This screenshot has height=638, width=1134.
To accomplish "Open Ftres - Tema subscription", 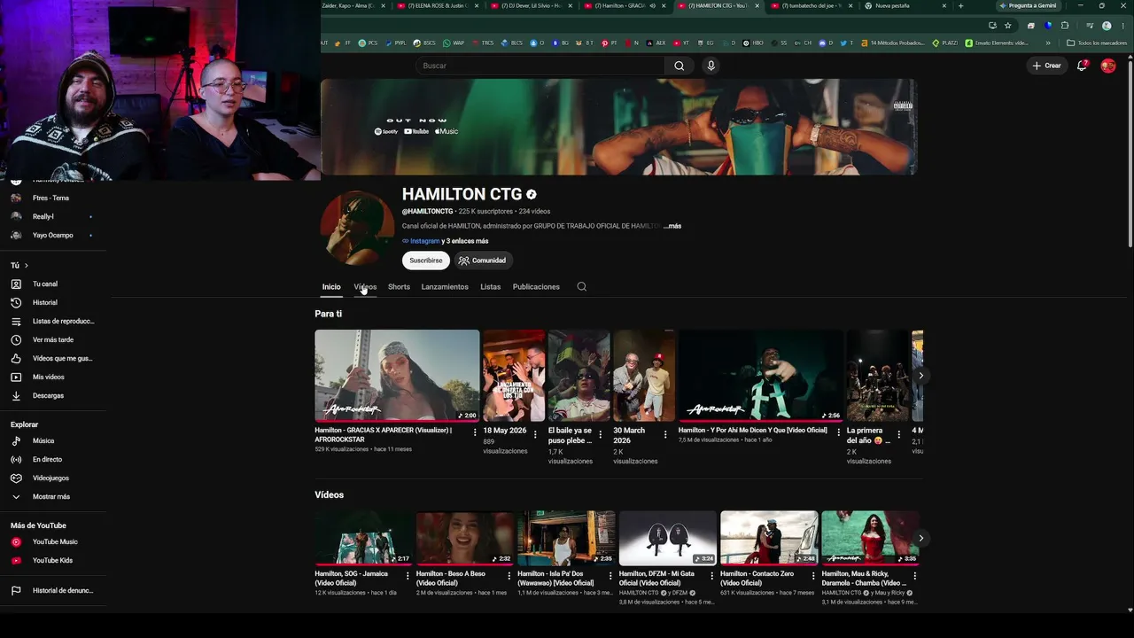I will coord(53,198).
